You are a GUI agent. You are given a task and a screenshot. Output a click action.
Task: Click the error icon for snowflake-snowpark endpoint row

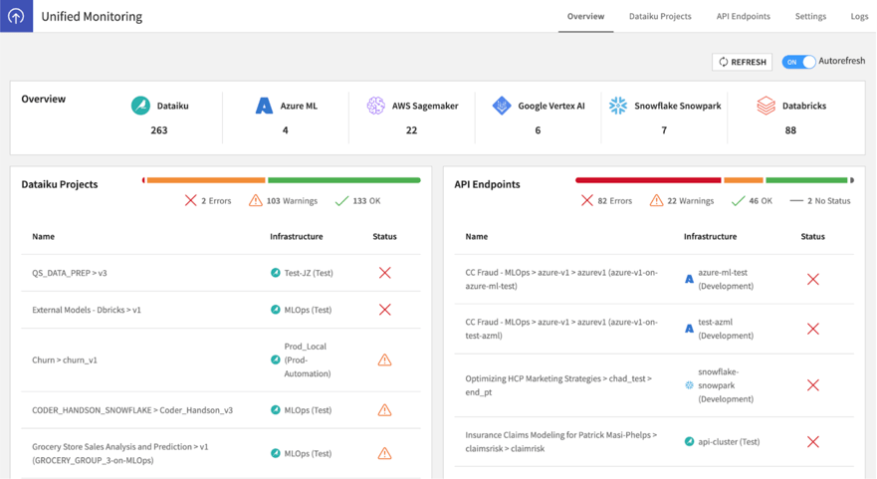click(x=813, y=385)
